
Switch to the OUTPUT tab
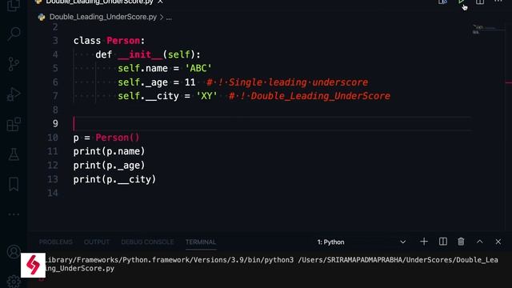point(97,242)
